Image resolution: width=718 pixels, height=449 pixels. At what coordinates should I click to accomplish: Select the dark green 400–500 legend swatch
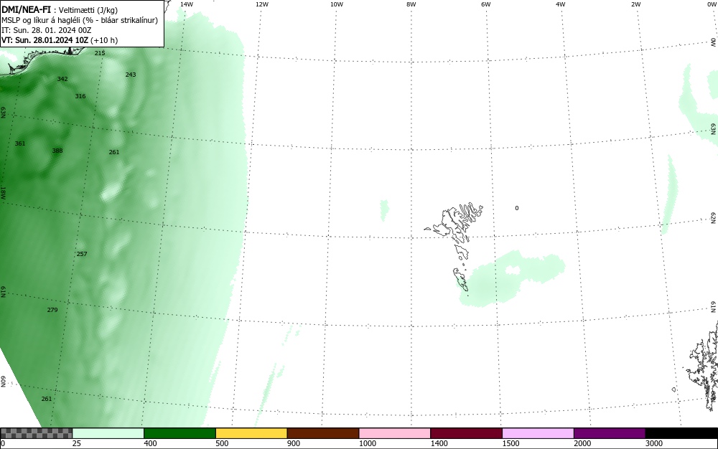point(179,433)
